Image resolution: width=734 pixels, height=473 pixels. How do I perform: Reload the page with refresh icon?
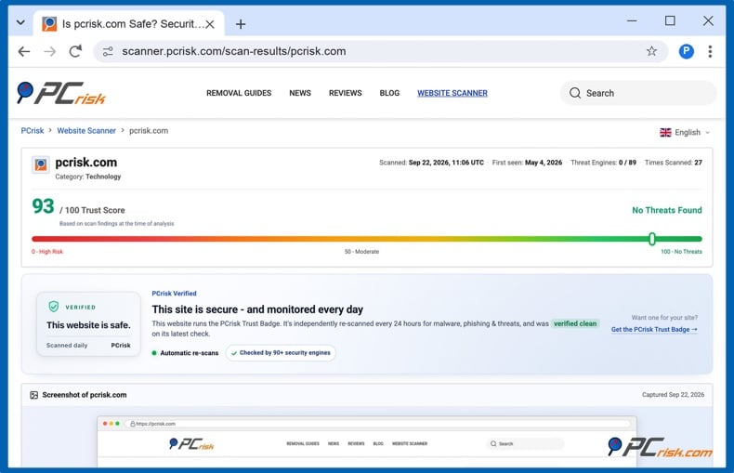75,51
